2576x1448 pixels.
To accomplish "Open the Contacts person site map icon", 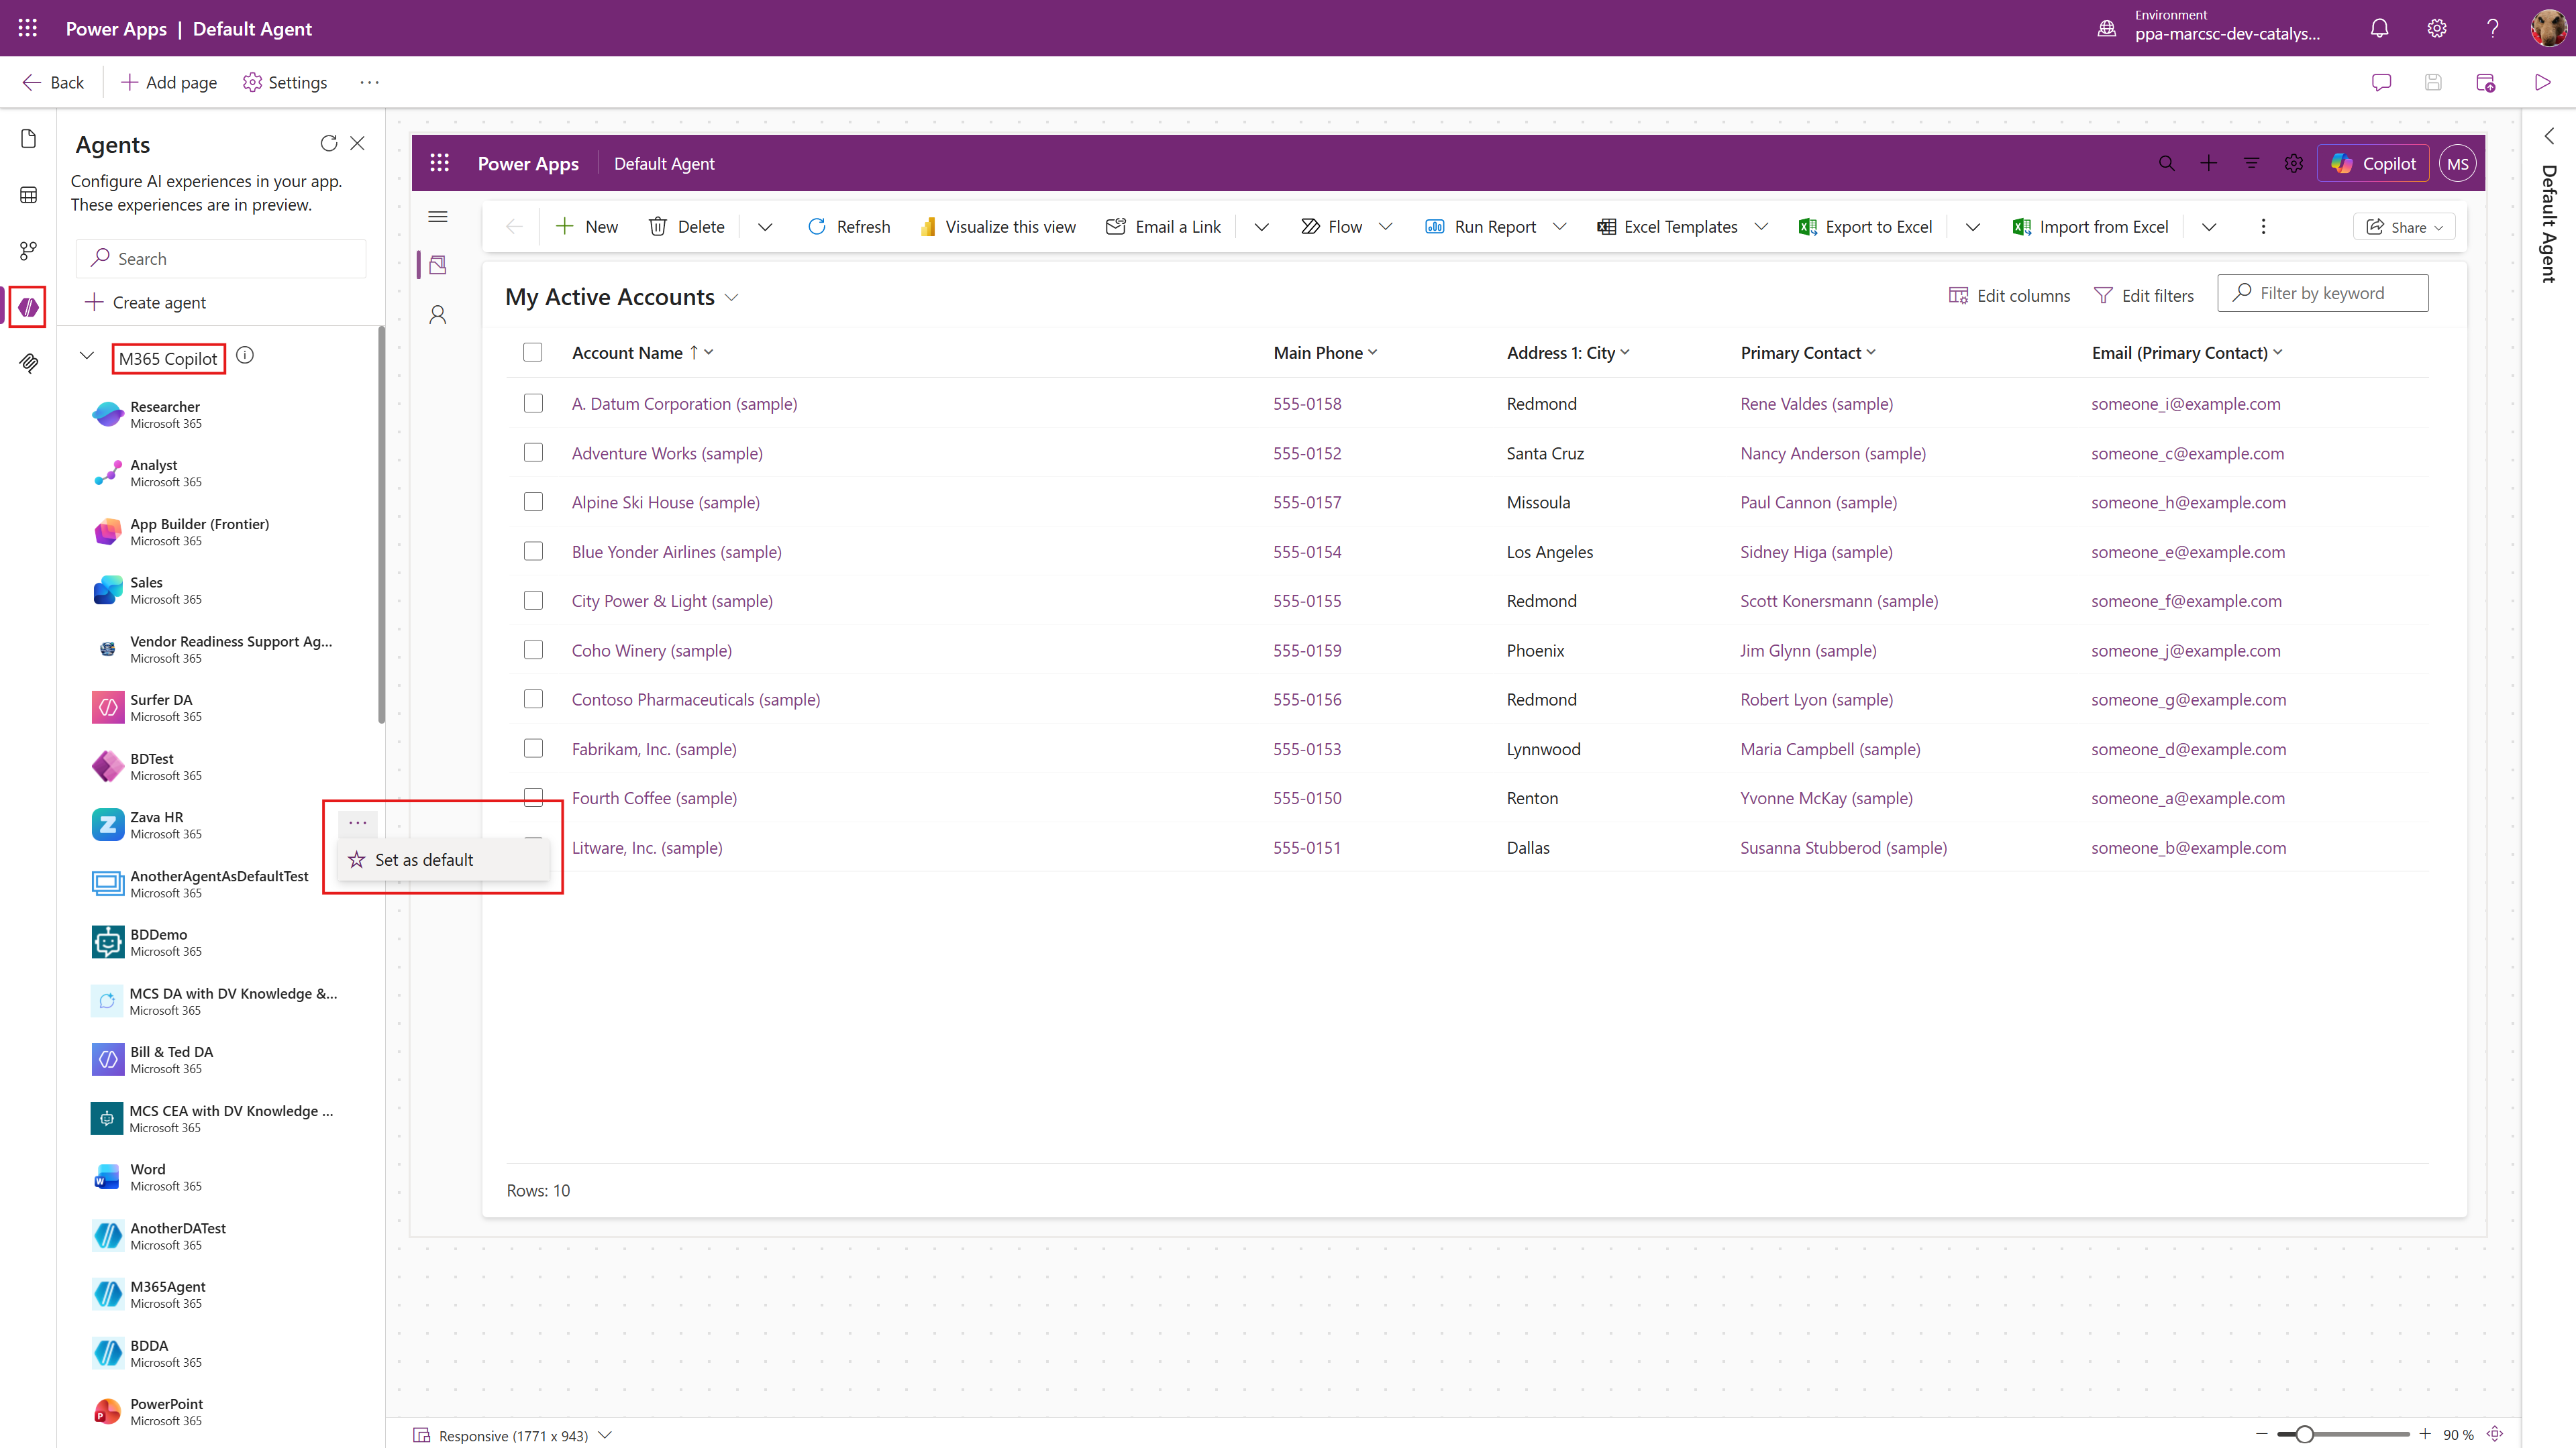I will (437, 315).
